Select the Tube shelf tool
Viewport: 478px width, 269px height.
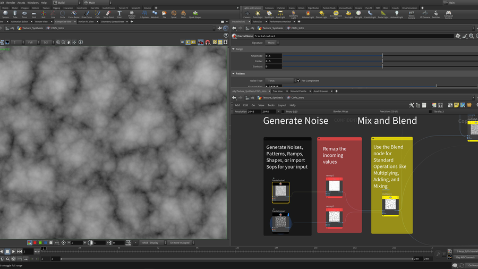pyautogui.click(x=15, y=14)
